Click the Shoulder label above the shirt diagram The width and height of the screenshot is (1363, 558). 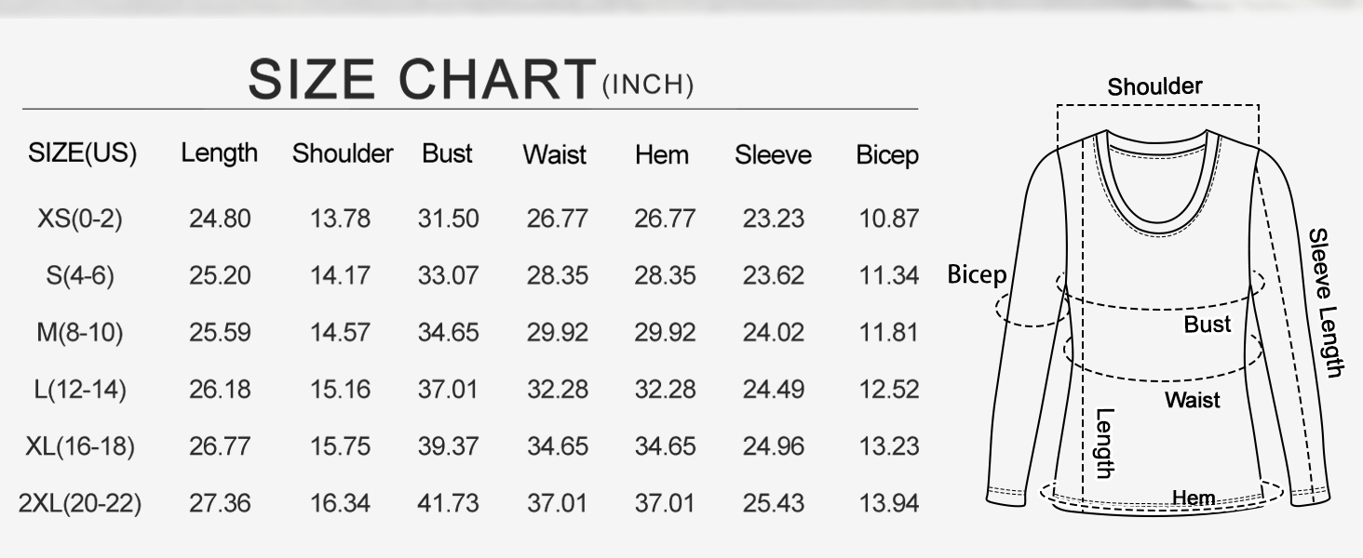1154,87
